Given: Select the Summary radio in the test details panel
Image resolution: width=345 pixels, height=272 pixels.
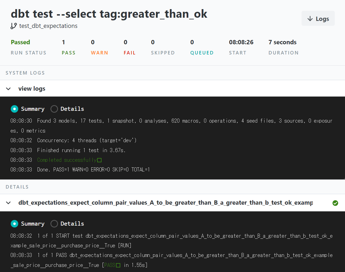Looking at the screenshot, I should coord(14,224).
